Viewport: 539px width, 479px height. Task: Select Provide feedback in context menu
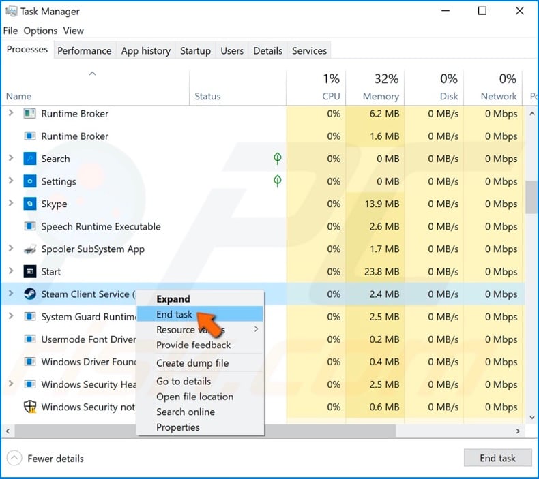click(200, 345)
